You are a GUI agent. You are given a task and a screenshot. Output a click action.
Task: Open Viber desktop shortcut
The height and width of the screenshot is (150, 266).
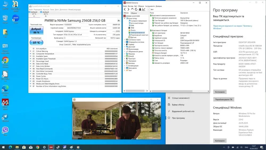tap(5, 131)
